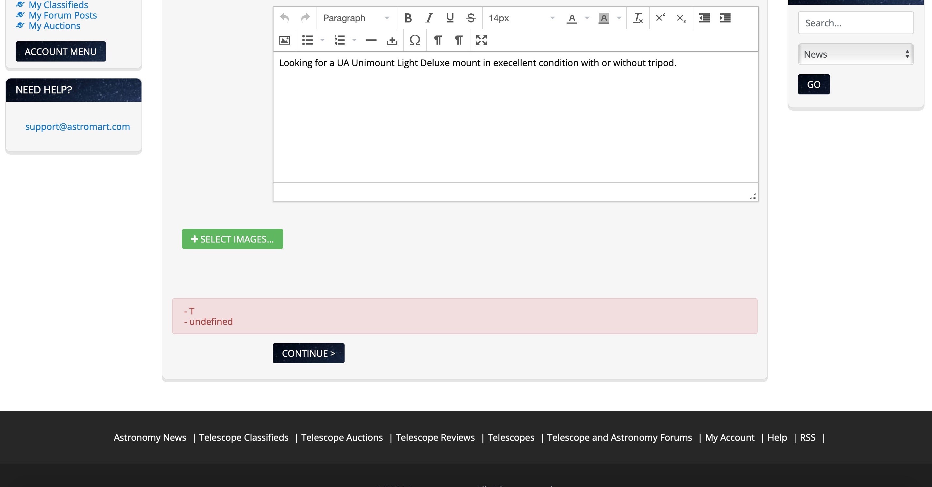
Task: Clear text formatting
Action: coord(638,18)
